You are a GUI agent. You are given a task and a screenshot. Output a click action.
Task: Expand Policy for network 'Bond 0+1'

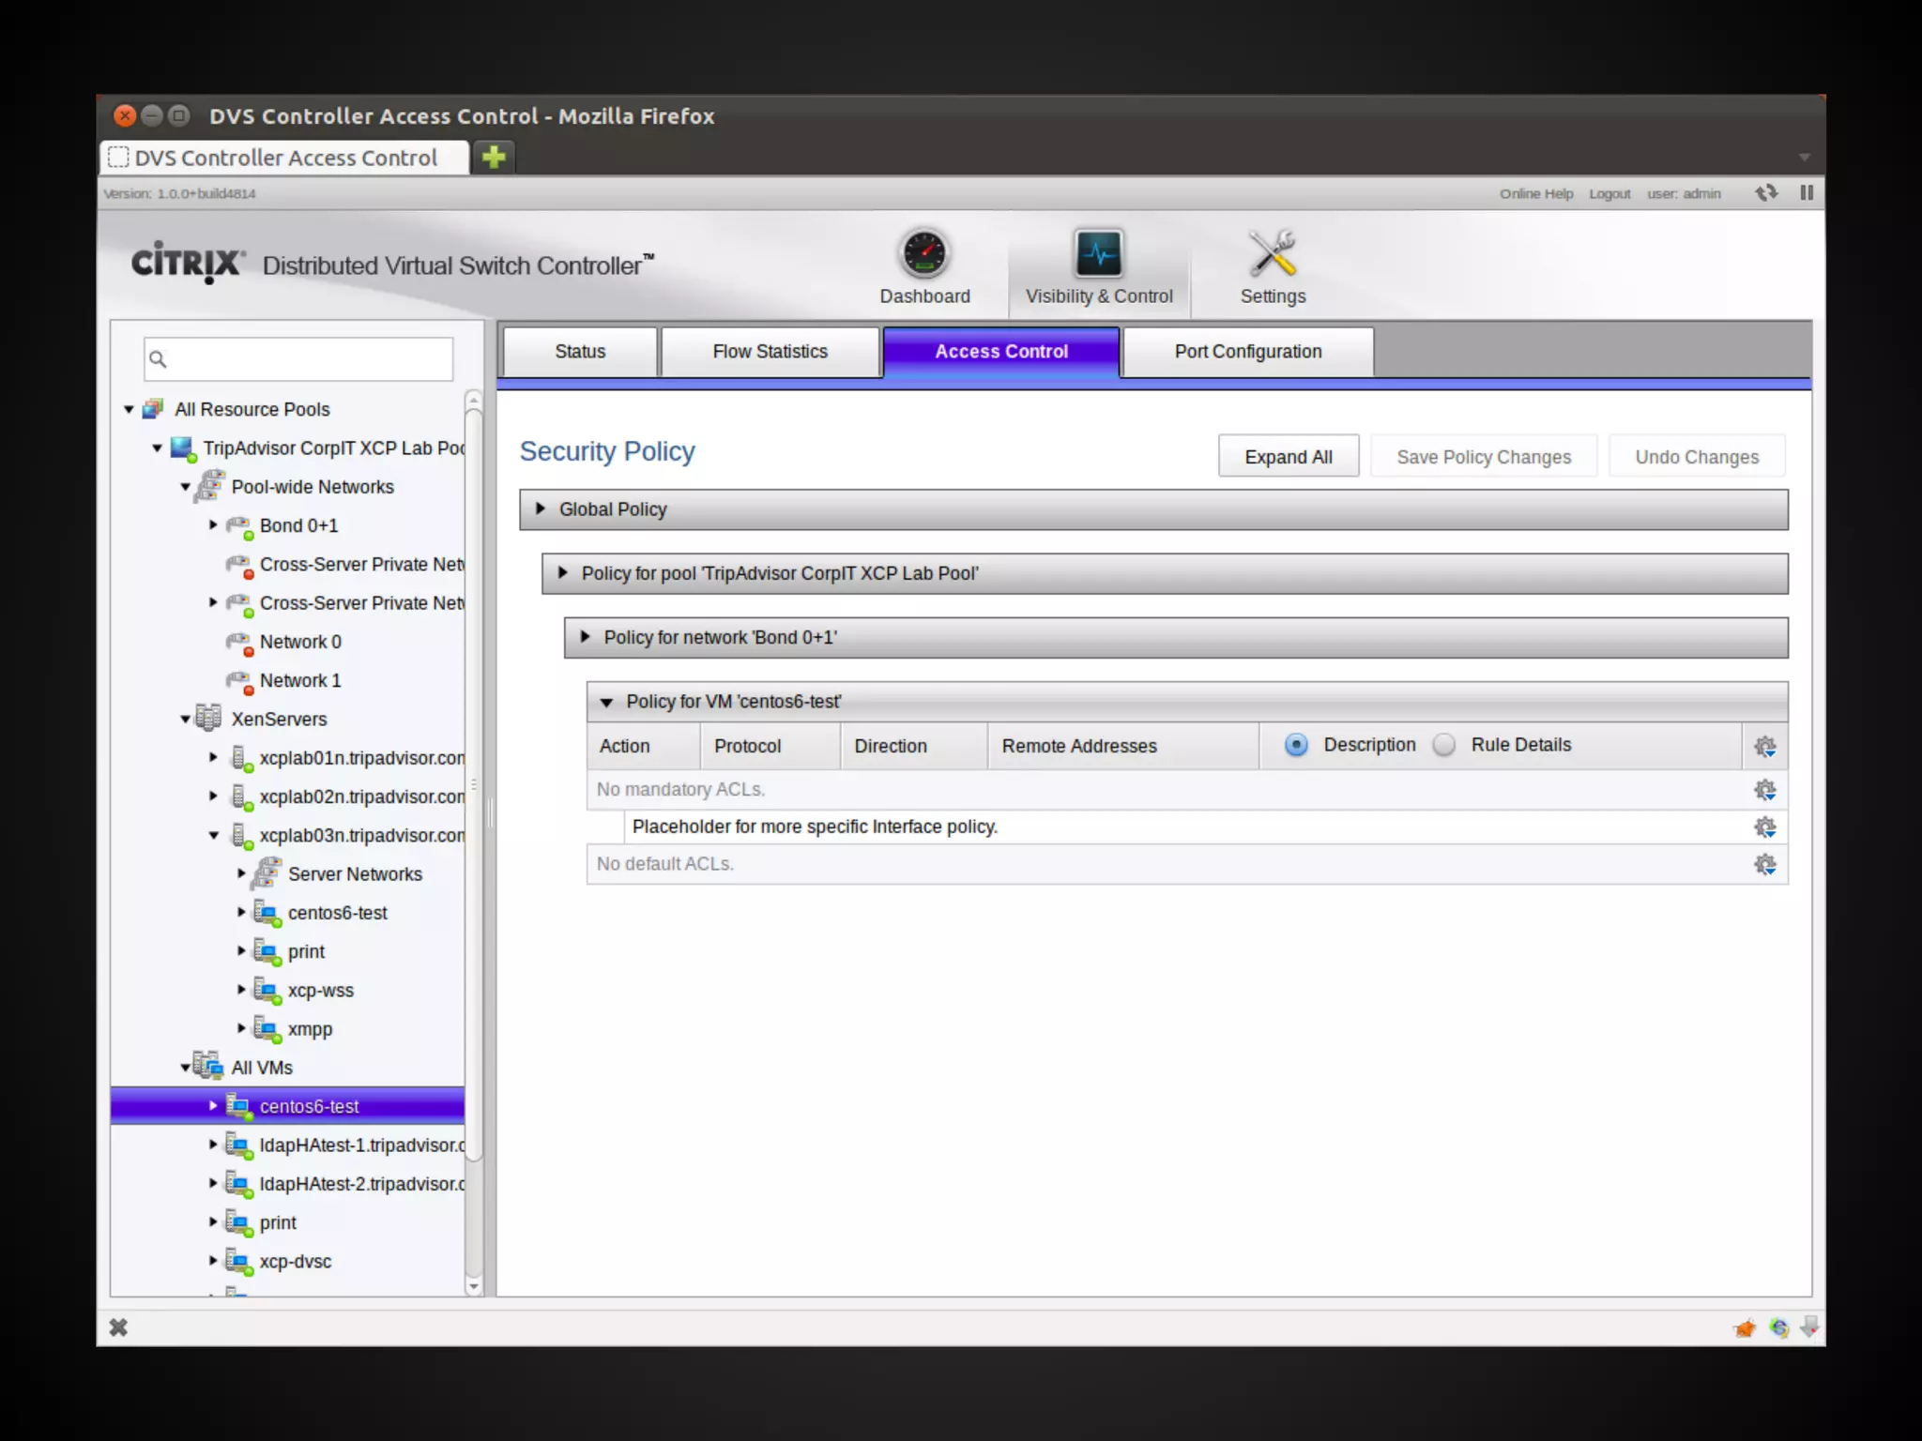(x=586, y=637)
